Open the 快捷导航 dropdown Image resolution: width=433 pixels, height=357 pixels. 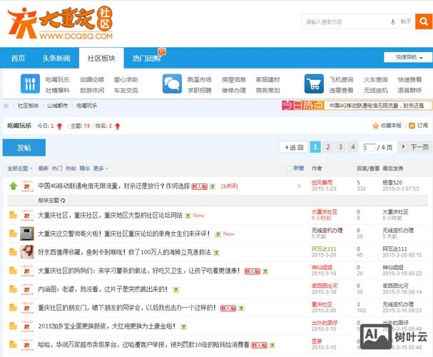[408, 57]
